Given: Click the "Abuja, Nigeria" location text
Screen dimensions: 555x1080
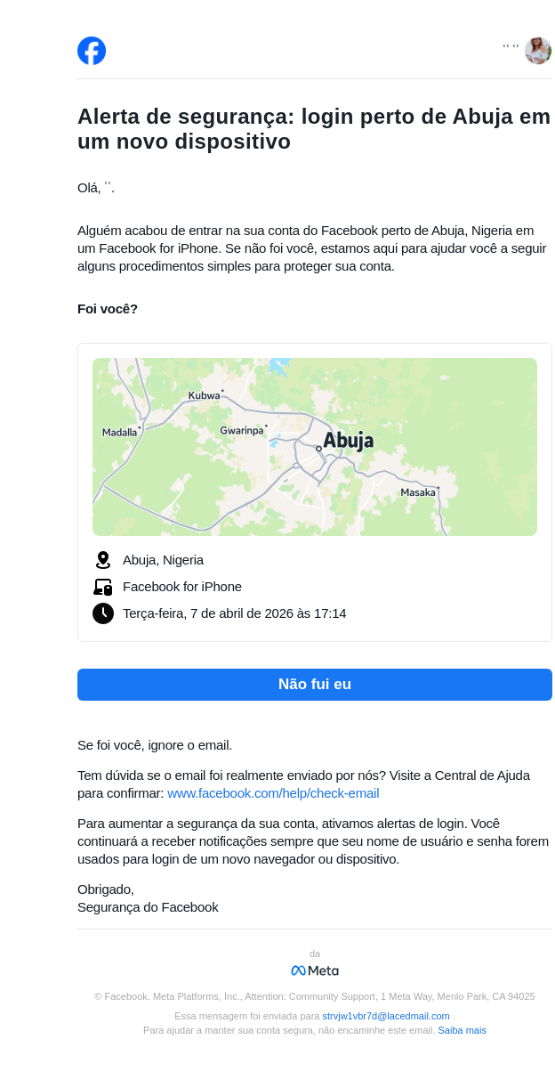Looking at the screenshot, I should click(163, 560).
